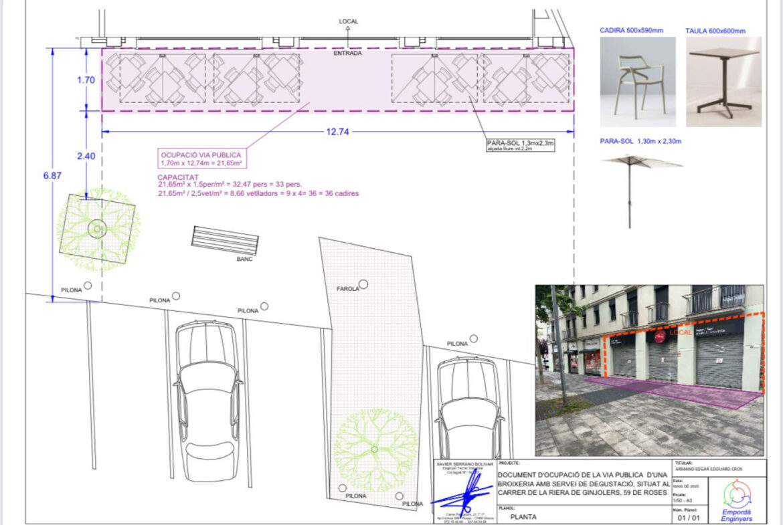Click the FAROLA street lamp circle
This screenshot has width=783, height=525.
pyautogui.click(x=363, y=284)
